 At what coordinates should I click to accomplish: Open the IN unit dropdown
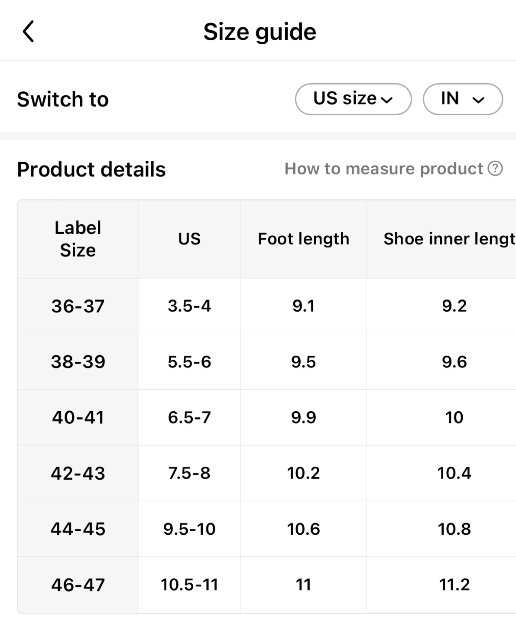point(462,99)
